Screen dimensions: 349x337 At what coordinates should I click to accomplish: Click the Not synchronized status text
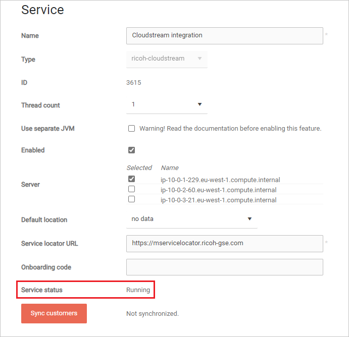pyautogui.click(x=152, y=314)
